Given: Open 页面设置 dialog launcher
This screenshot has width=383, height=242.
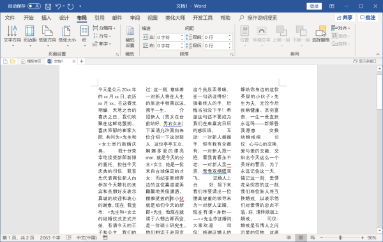Looking at the screenshot, I should click(117, 54).
